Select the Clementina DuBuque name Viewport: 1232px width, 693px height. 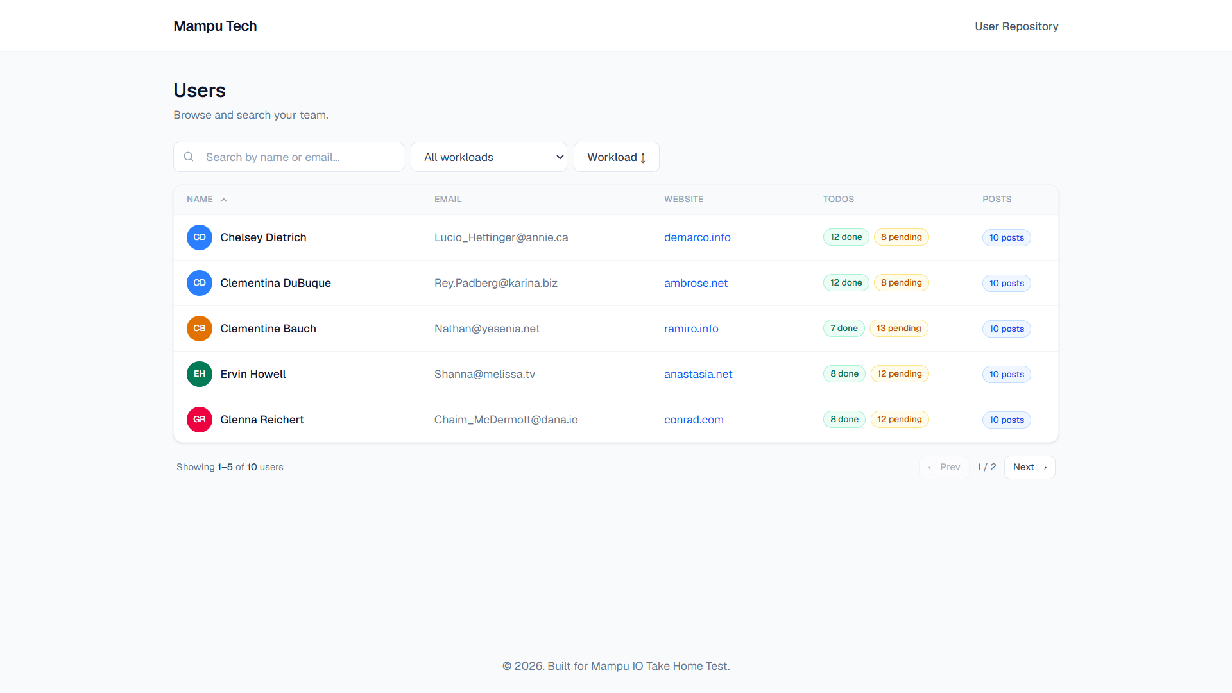pyautogui.click(x=275, y=283)
